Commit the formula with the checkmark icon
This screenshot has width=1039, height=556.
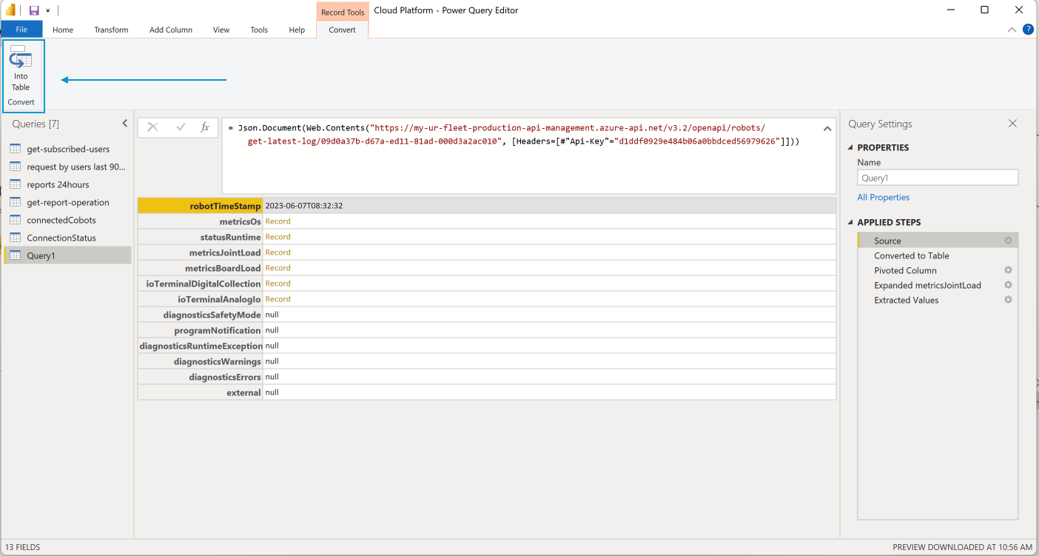click(x=179, y=127)
